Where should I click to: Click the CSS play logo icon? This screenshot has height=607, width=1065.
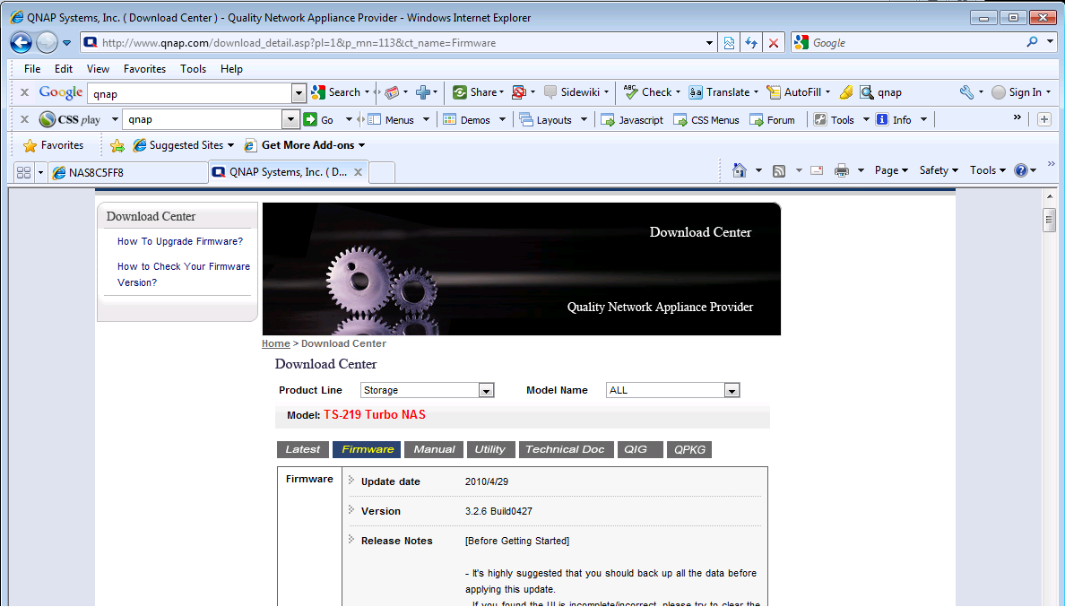click(47, 119)
